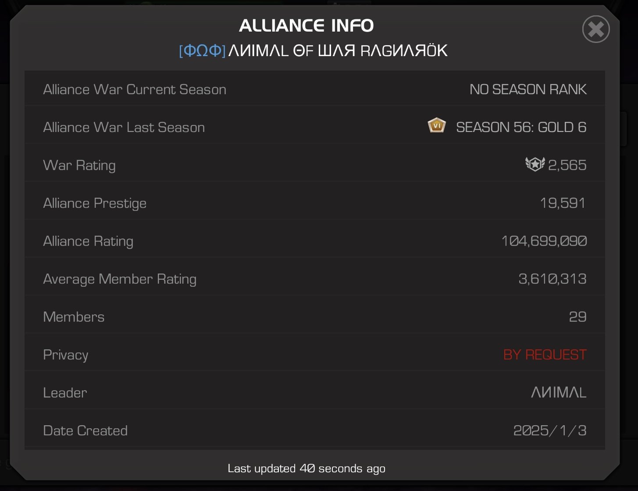Click the Alliance Prestige value 19,591
This screenshot has width=638, height=491.
563,203
